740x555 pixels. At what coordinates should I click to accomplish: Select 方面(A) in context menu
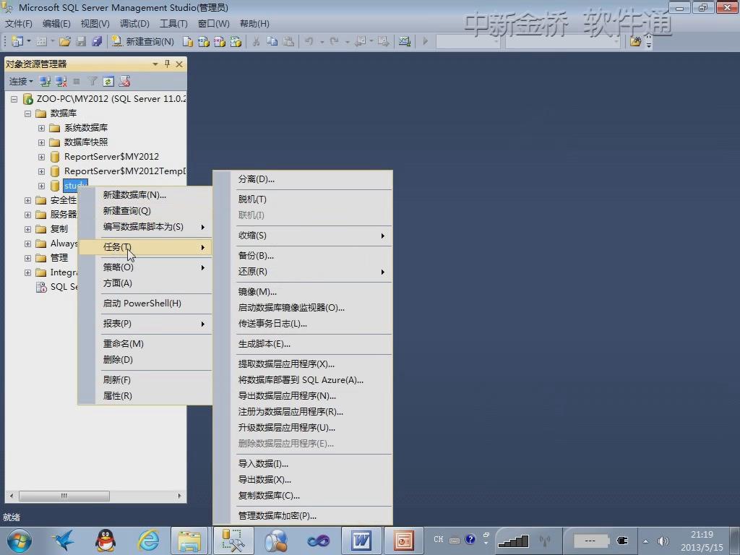pos(145,283)
